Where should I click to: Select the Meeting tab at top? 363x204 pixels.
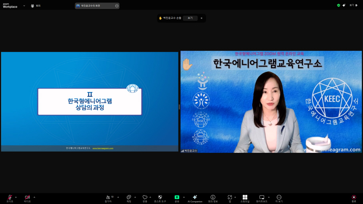pyautogui.click(x=36, y=6)
